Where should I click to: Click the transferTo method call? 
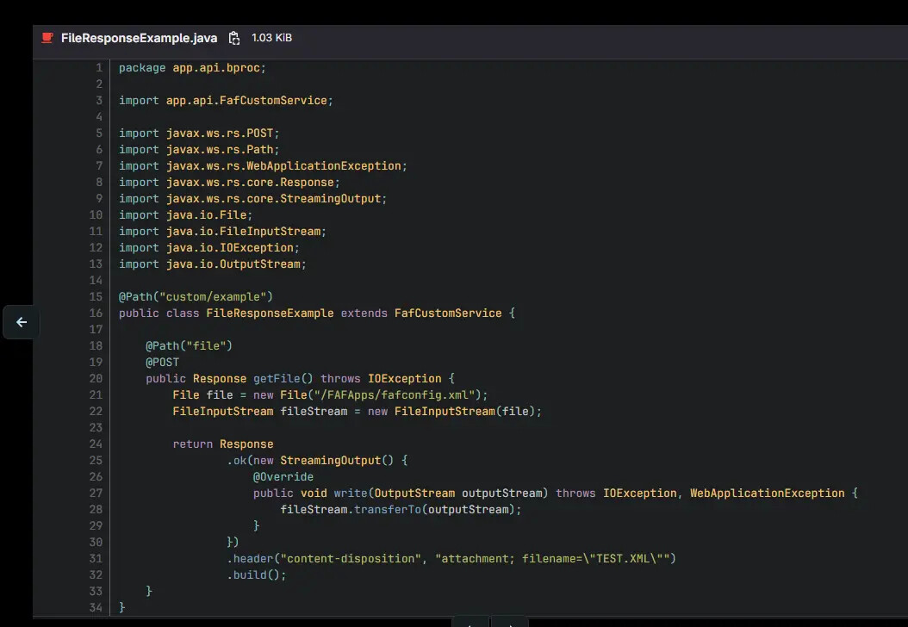click(387, 510)
